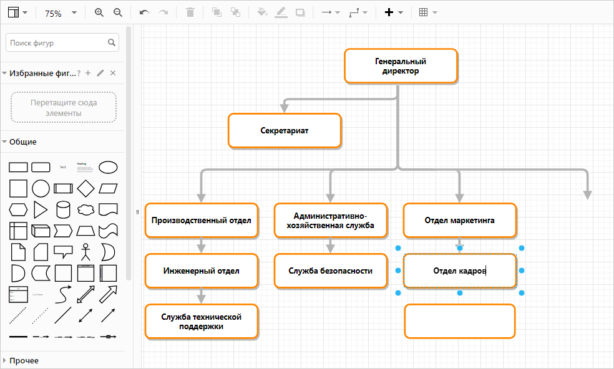Edit the favorites with pencil icon
The width and height of the screenshot is (614, 369).
click(x=100, y=73)
